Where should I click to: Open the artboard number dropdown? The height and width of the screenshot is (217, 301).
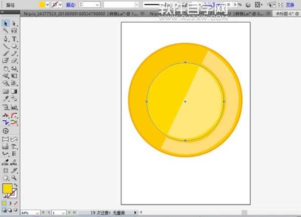coord(64,212)
